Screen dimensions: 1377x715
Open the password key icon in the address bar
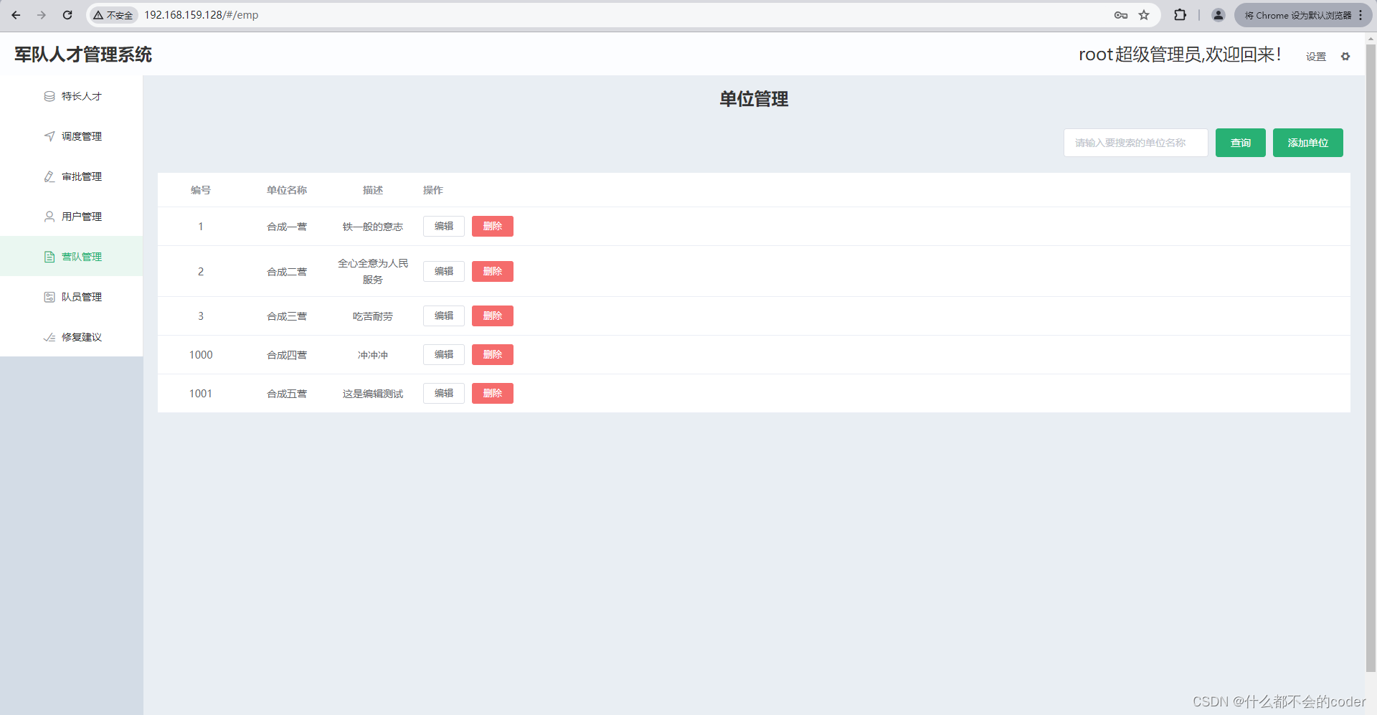(x=1121, y=15)
